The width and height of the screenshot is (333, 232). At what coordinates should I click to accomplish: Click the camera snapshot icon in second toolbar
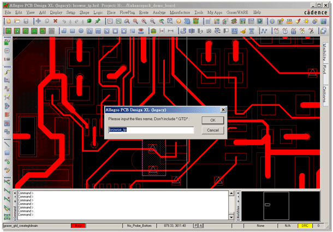point(209,31)
